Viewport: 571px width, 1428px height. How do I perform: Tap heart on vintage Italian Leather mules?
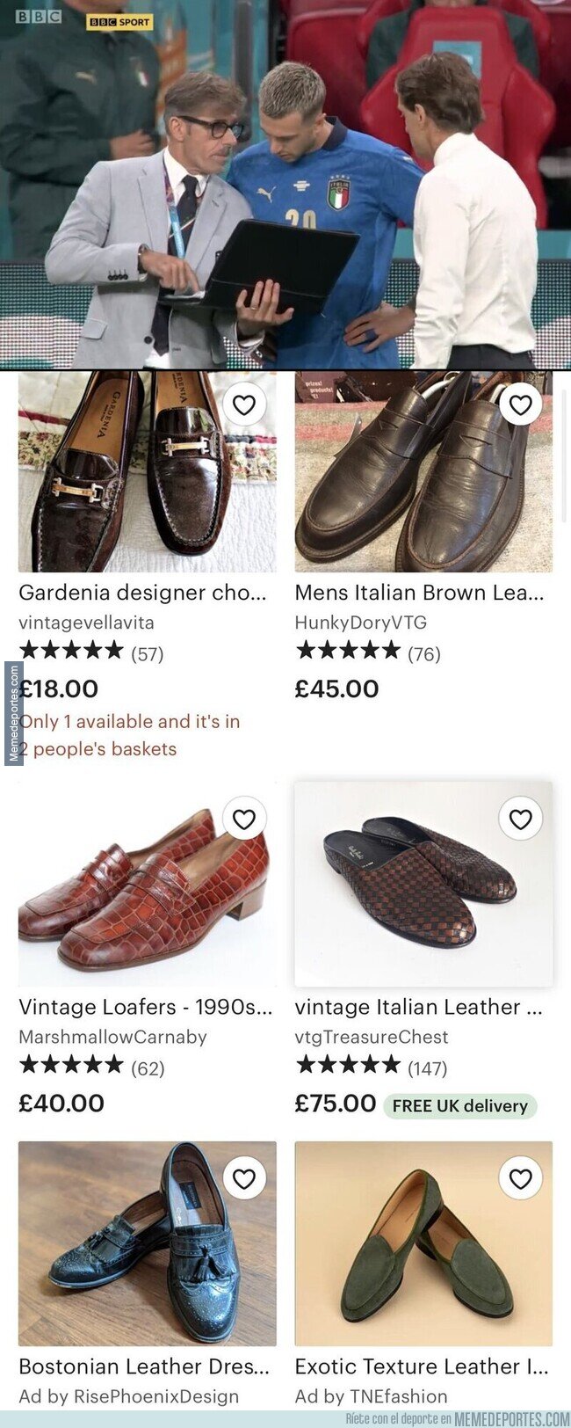[520, 819]
